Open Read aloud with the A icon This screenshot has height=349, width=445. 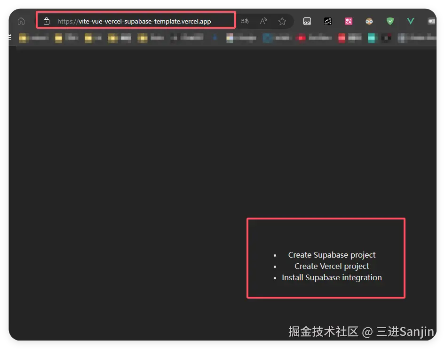(x=263, y=21)
